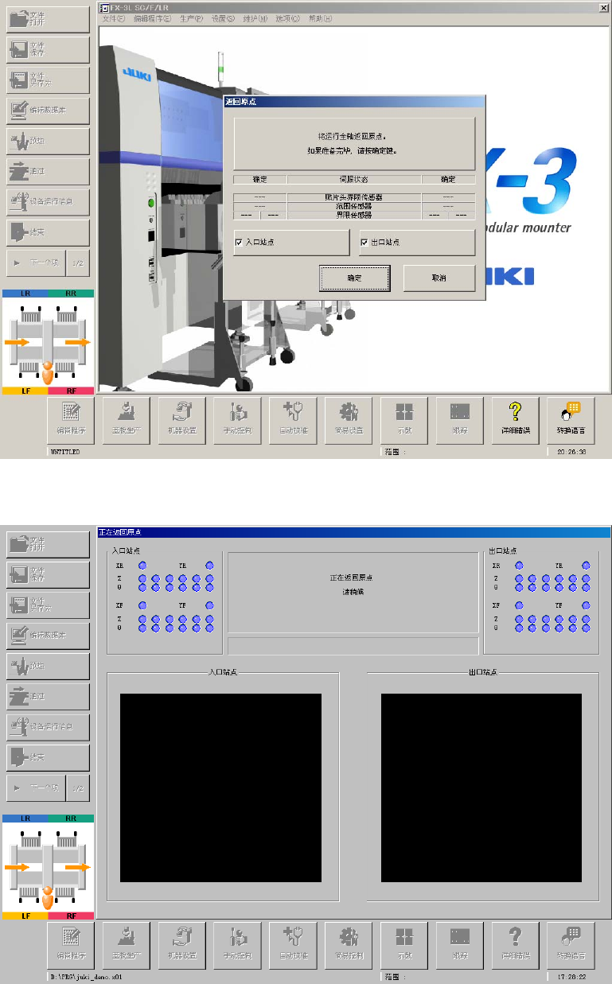This screenshot has width=612, height=984.
Task: Click the End (结束) button in returning-to-origin screen sidebar
Action: 48,757
